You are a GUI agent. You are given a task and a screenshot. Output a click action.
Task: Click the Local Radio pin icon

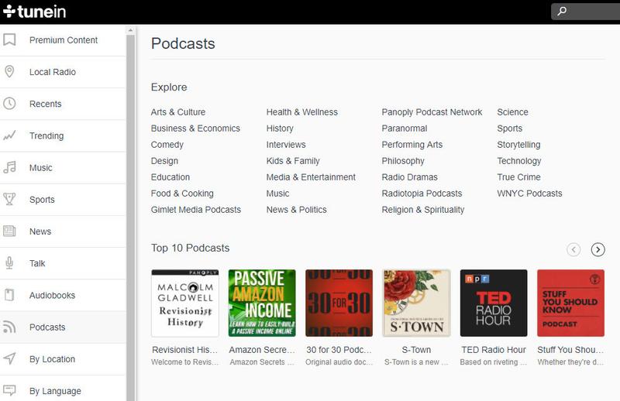(9, 71)
